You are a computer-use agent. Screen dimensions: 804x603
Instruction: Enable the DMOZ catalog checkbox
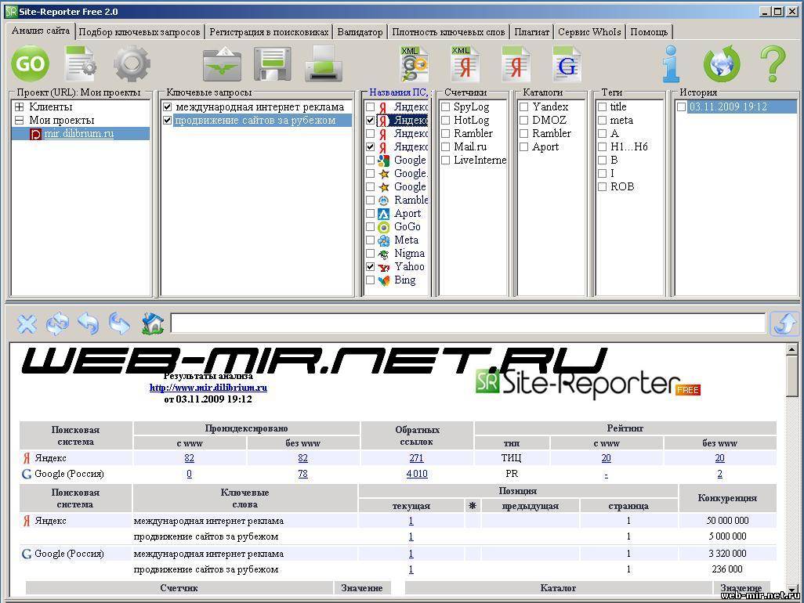[524, 121]
